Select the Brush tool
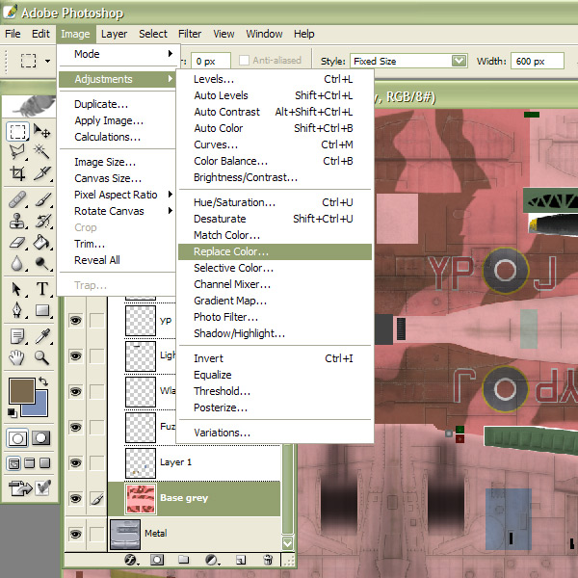The height and width of the screenshot is (578, 578). [x=41, y=200]
